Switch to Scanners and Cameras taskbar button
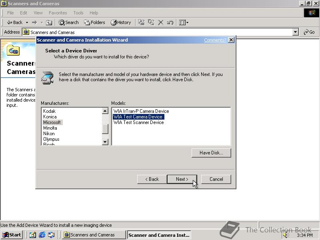The width and height of the screenshot is (320, 240). click(94, 235)
